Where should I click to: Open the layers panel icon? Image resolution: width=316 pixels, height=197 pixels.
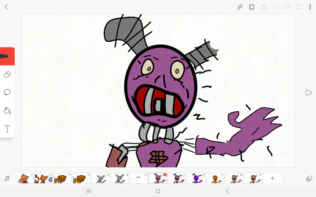(x=309, y=178)
